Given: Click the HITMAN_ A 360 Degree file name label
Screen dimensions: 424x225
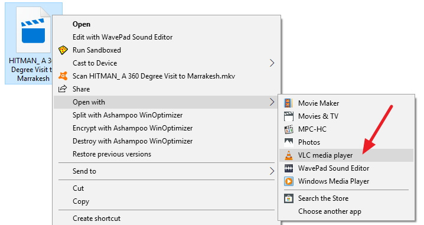Looking at the screenshot, I should [x=30, y=70].
